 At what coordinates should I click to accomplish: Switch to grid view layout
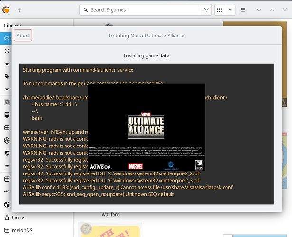point(219,10)
